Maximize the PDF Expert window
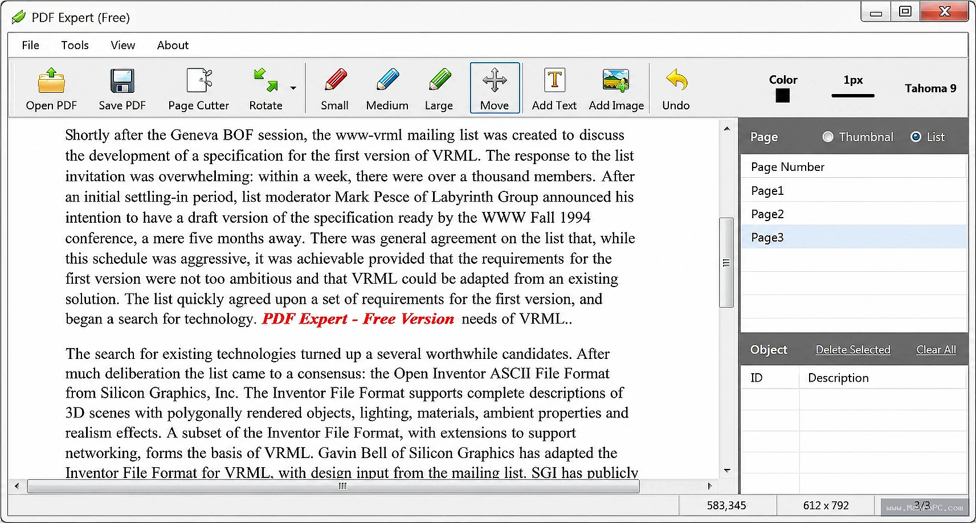The height and width of the screenshot is (523, 976). click(x=905, y=12)
